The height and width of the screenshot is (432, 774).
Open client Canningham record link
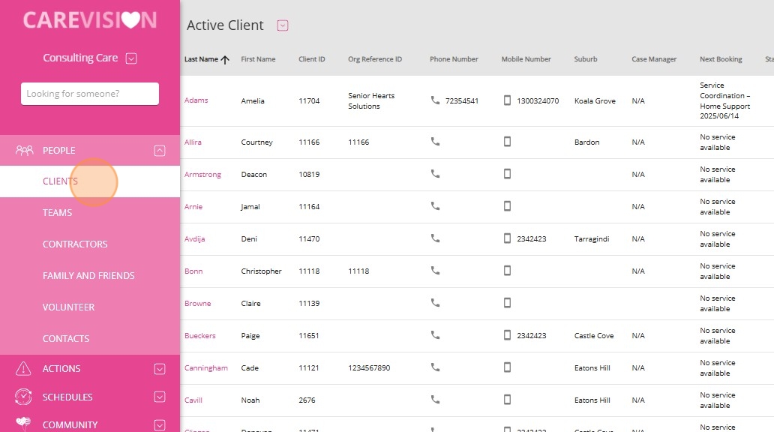205,367
